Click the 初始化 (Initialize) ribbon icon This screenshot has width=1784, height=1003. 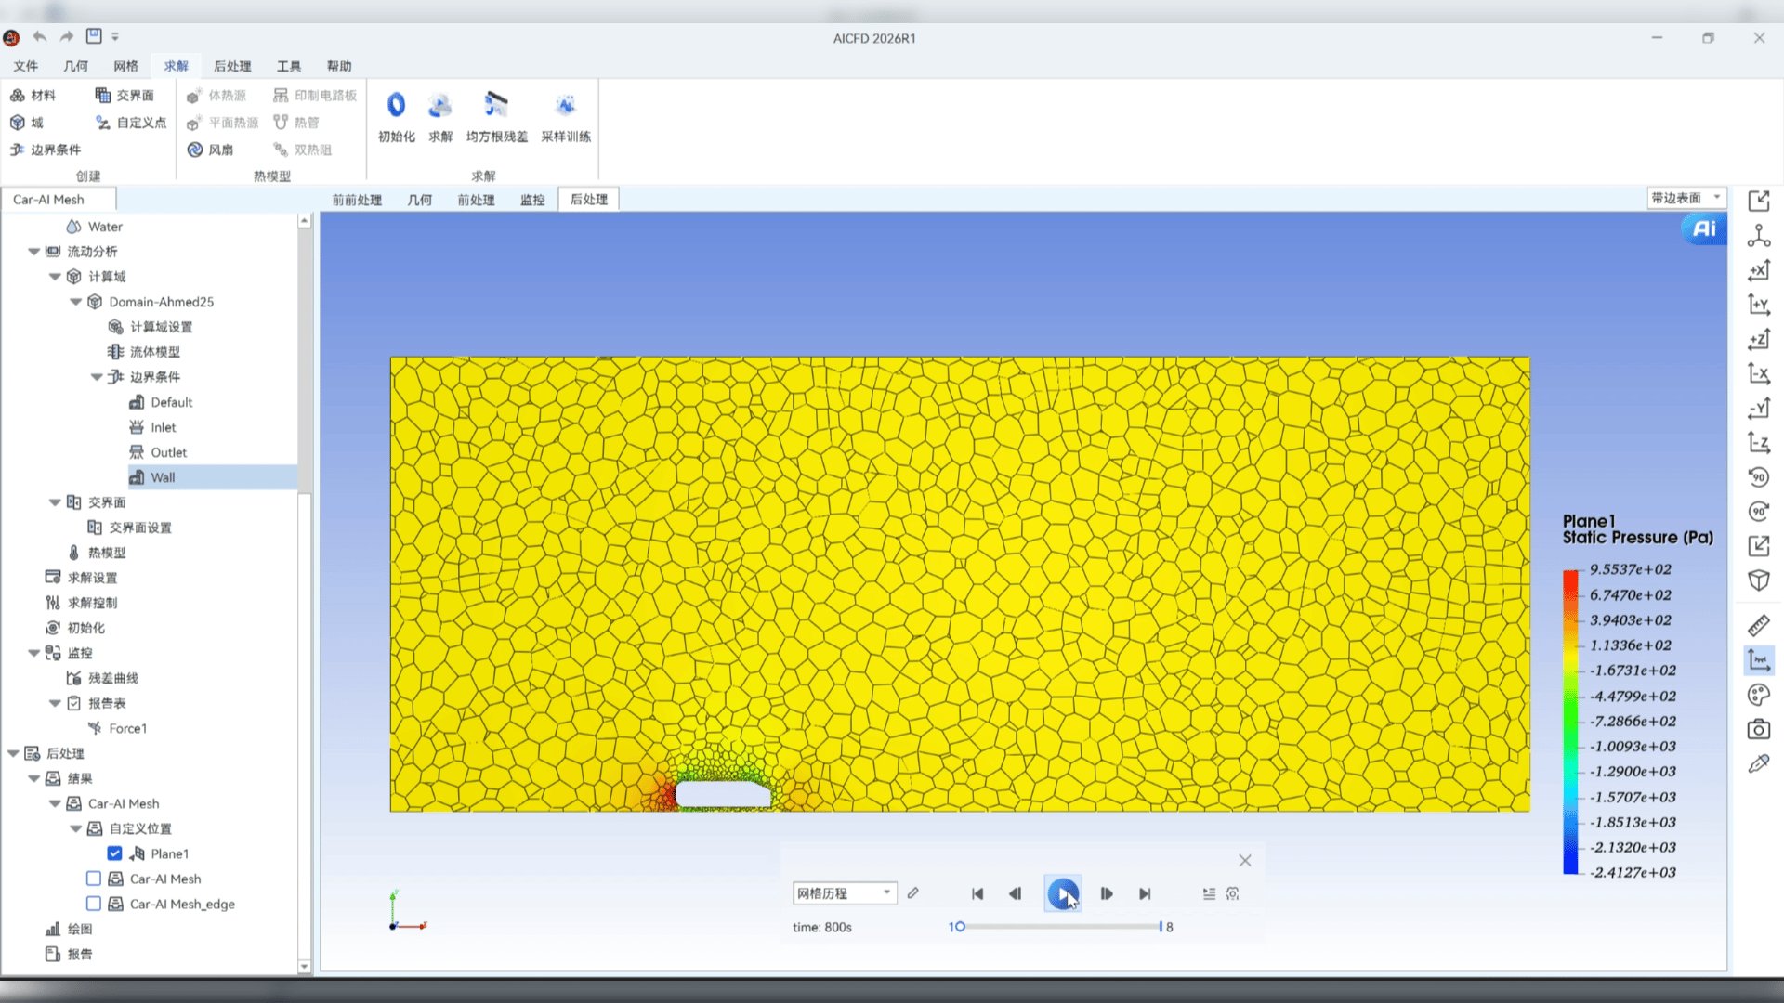pos(396,116)
